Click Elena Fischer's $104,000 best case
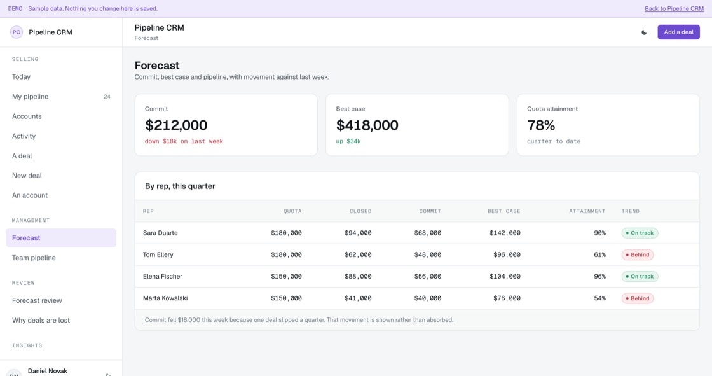This screenshot has width=712, height=376. (505, 276)
